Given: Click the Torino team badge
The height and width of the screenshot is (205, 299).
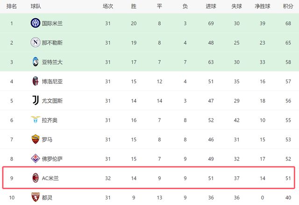Looking at the screenshot, I should pos(36,197).
